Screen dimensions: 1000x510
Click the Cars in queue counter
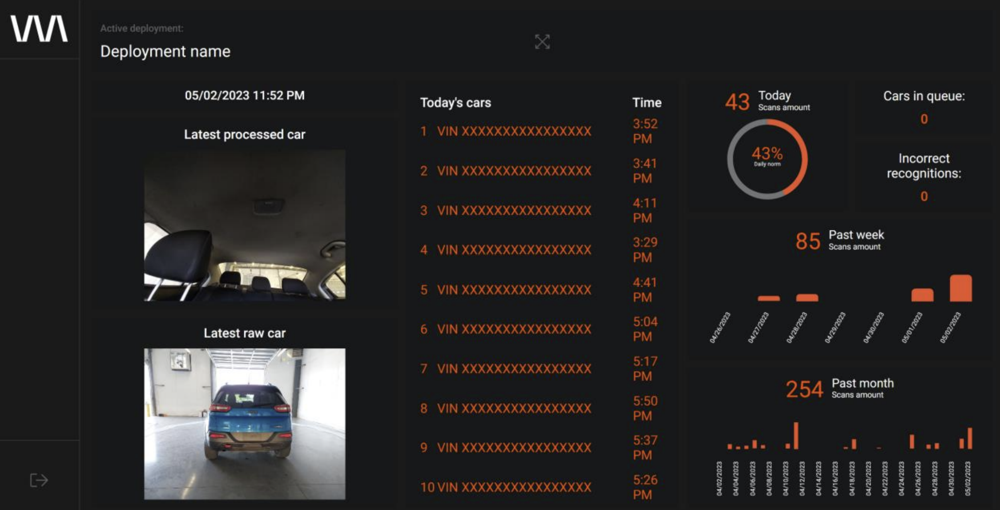point(924,119)
